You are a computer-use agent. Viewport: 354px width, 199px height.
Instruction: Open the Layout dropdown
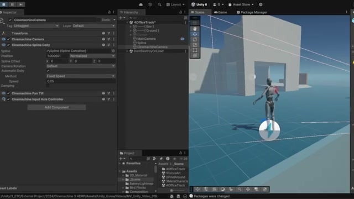tap(175, 4)
